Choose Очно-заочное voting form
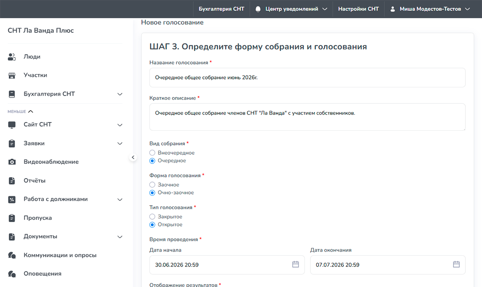The image size is (482, 287). coord(152,193)
